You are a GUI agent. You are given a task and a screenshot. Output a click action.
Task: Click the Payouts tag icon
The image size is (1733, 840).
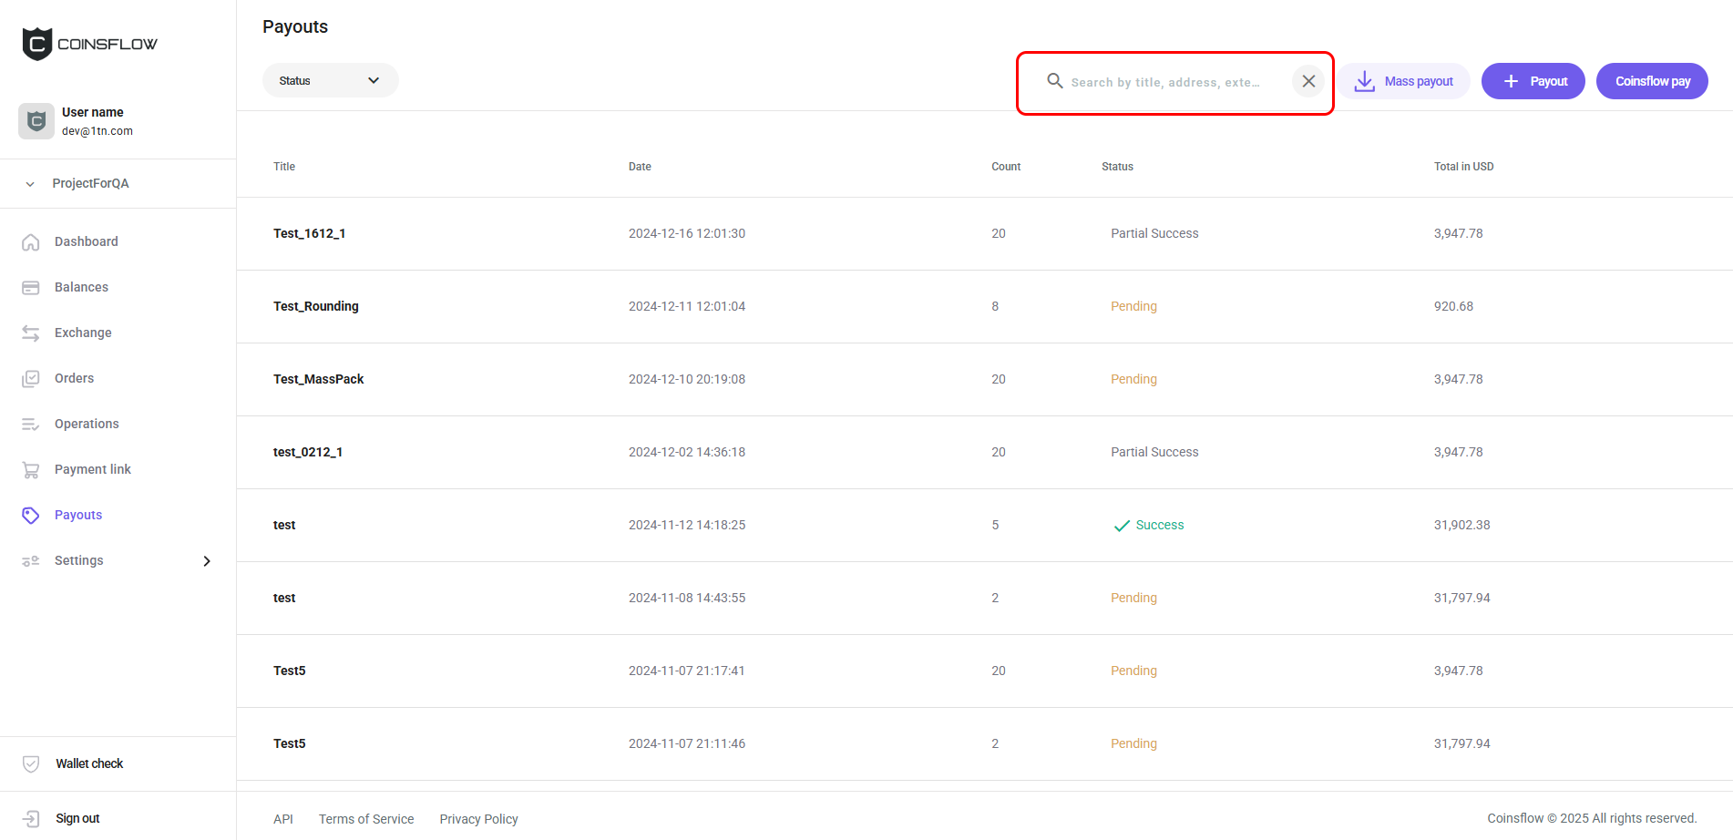point(31,515)
